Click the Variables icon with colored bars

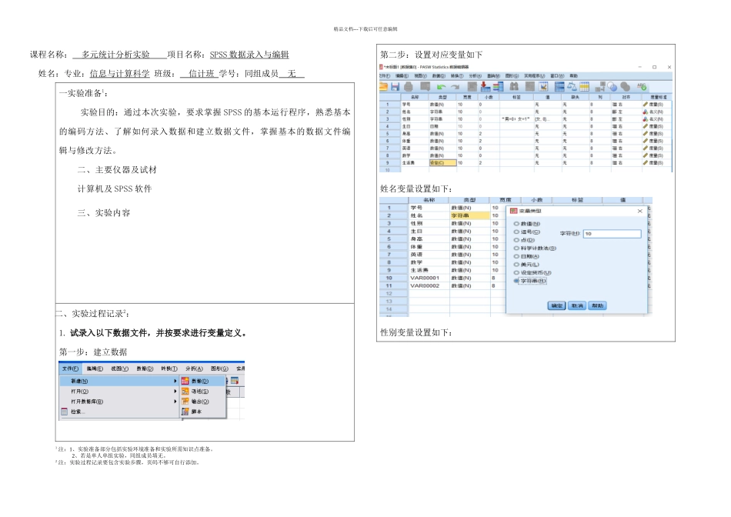click(x=498, y=87)
